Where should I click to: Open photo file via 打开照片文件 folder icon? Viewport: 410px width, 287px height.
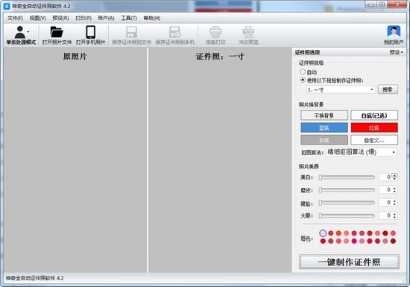click(x=57, y=32)
